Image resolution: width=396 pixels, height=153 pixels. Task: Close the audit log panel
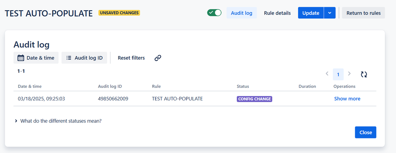point(365,132)
